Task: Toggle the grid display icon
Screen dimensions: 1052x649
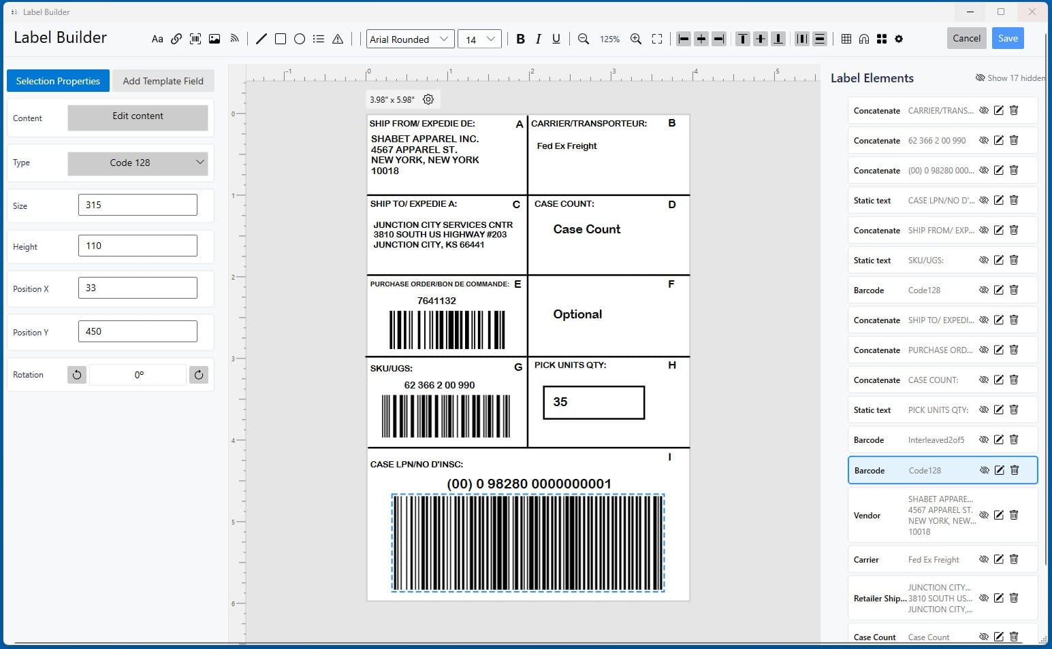Action: [846, 39]
